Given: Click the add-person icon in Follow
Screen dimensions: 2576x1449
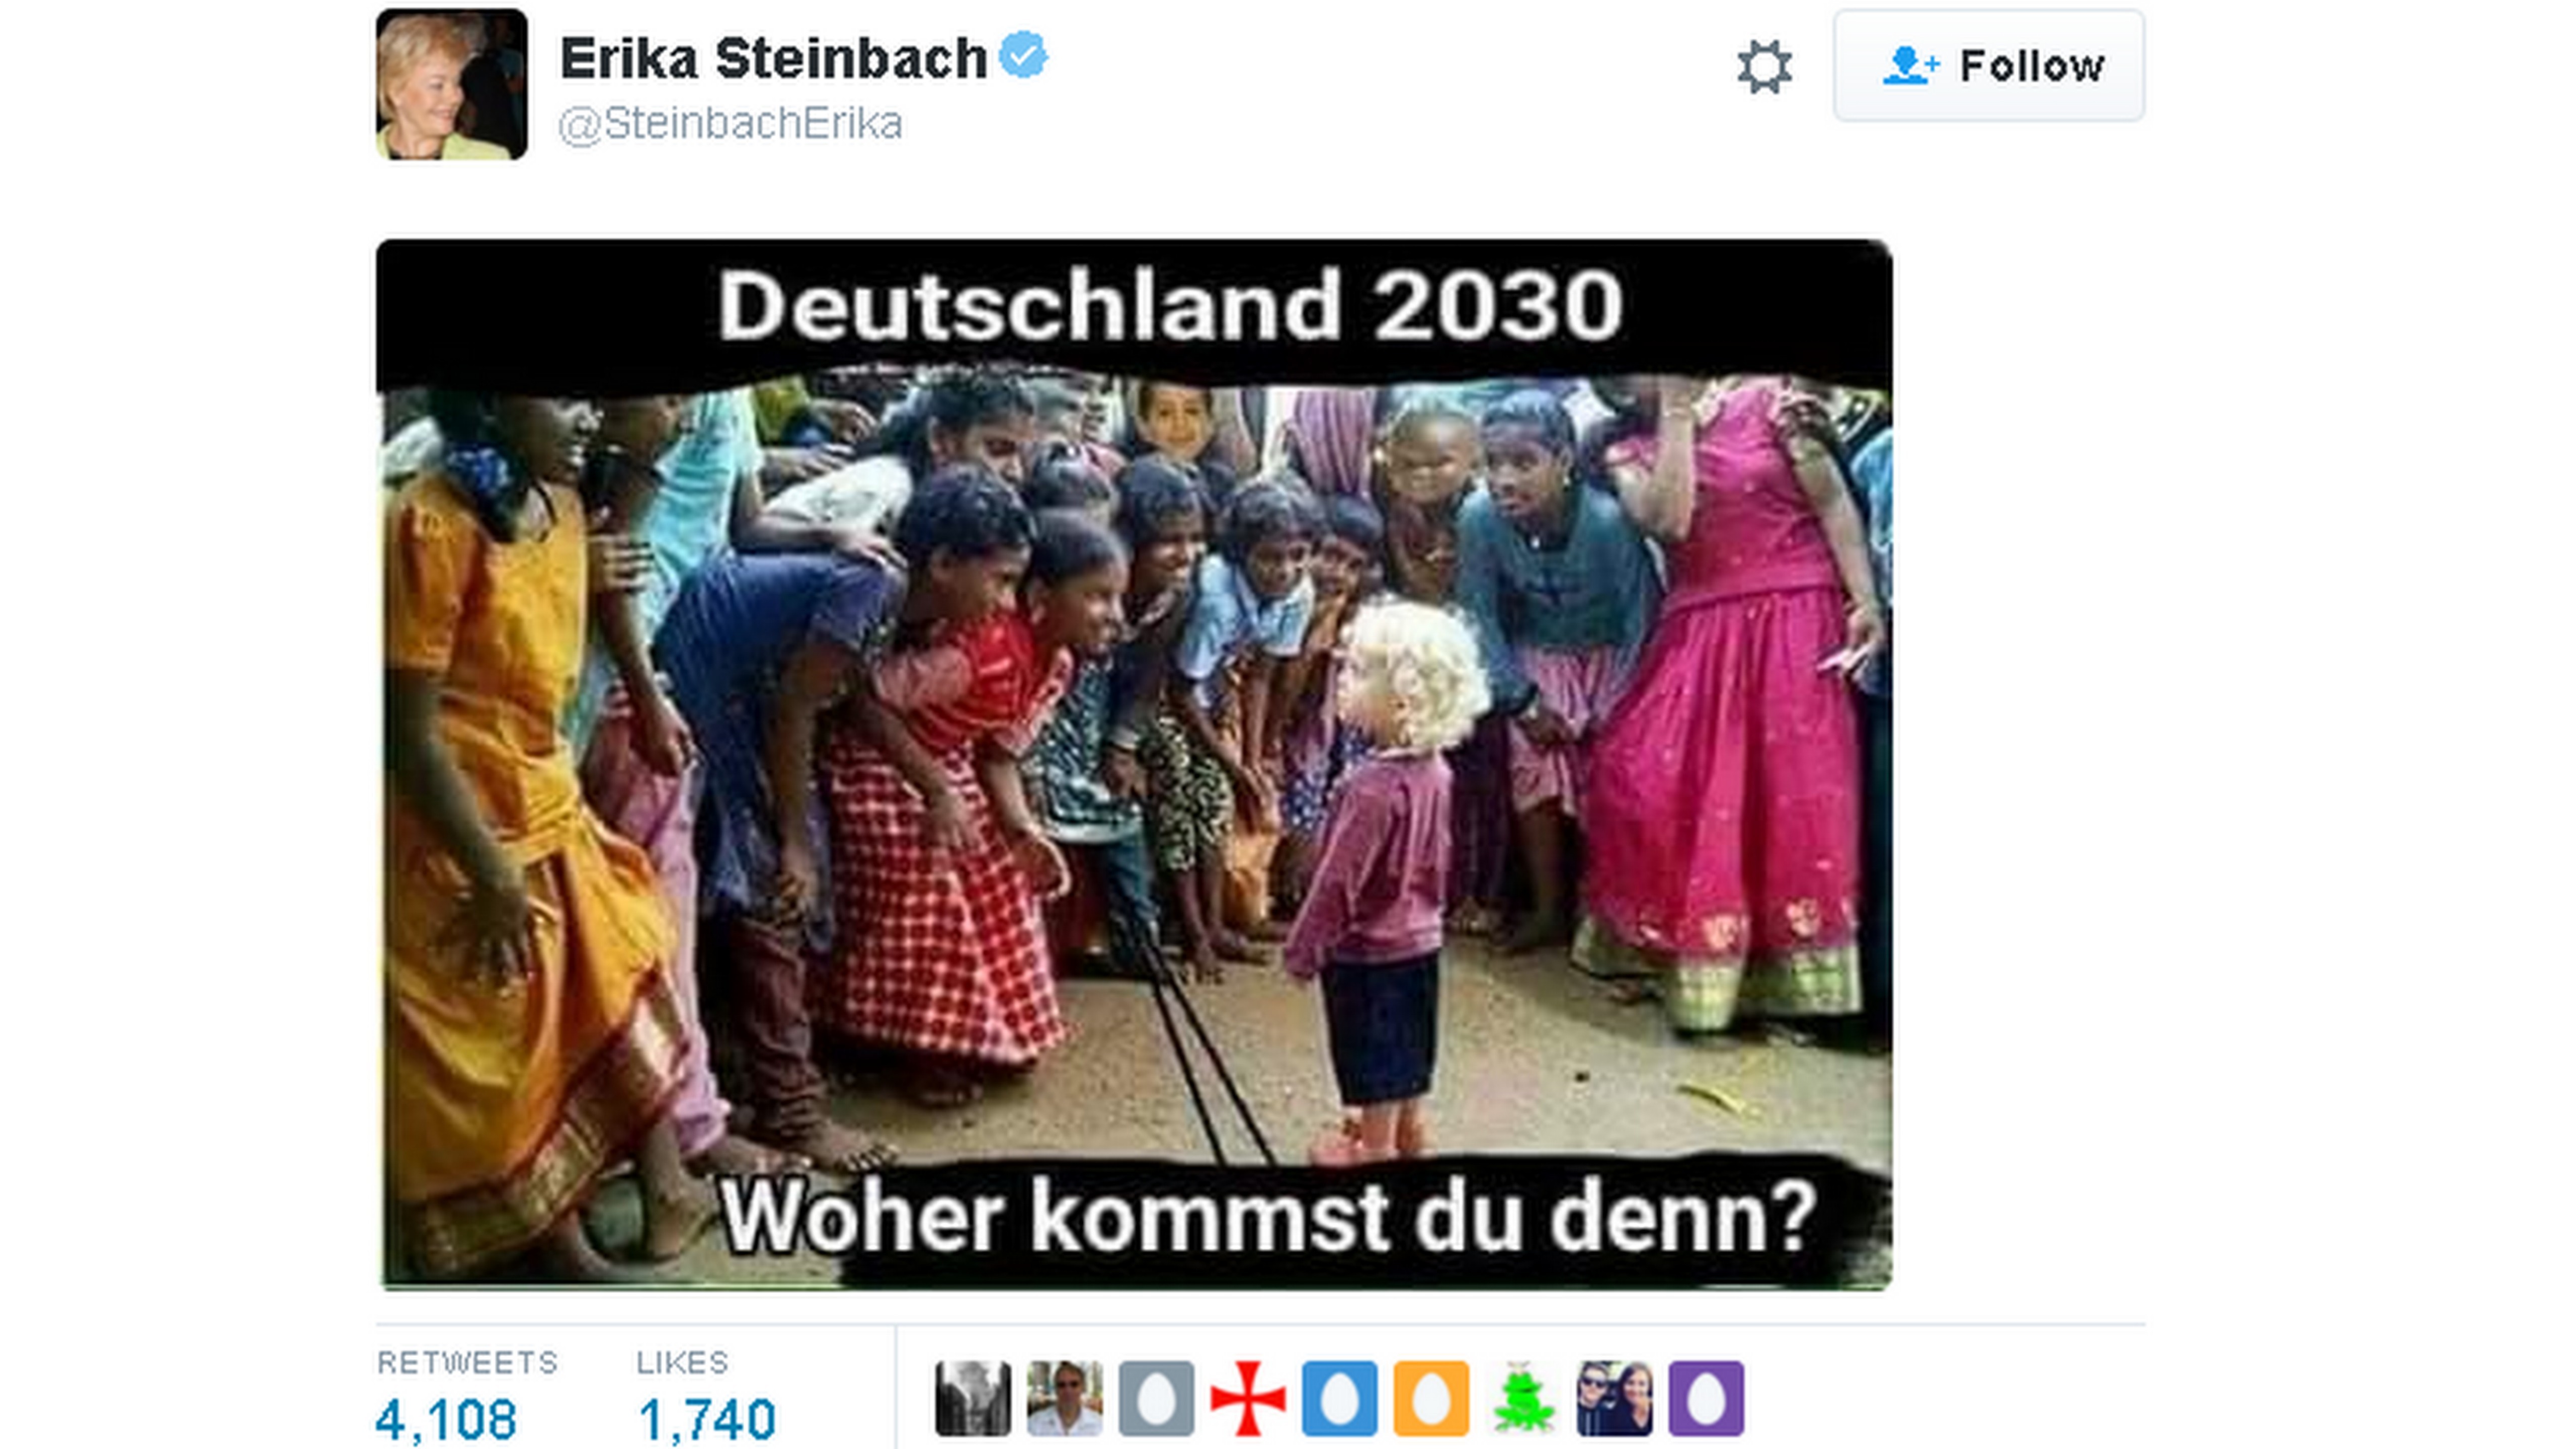Looking at the screenshot, I should pos(1910,66).
